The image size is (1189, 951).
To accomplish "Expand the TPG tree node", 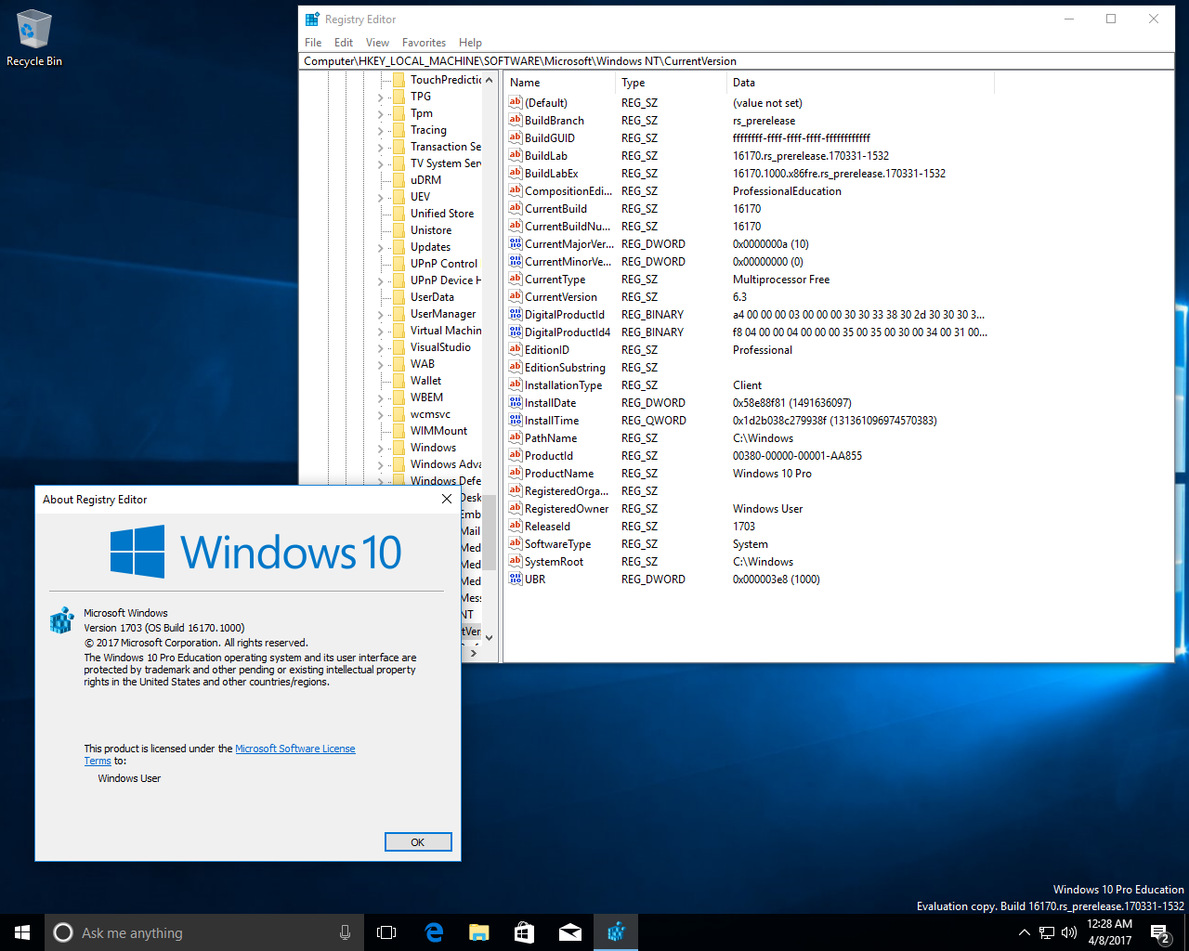I will coord(381,97).
